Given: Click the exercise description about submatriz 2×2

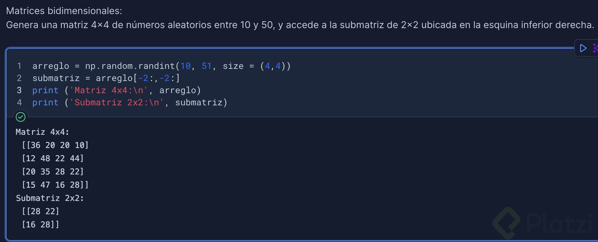Looking at the screenshot, I should click(x=300, y=25).
